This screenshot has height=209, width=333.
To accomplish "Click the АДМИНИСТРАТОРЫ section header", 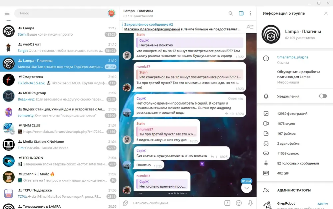I will [294, 190].
